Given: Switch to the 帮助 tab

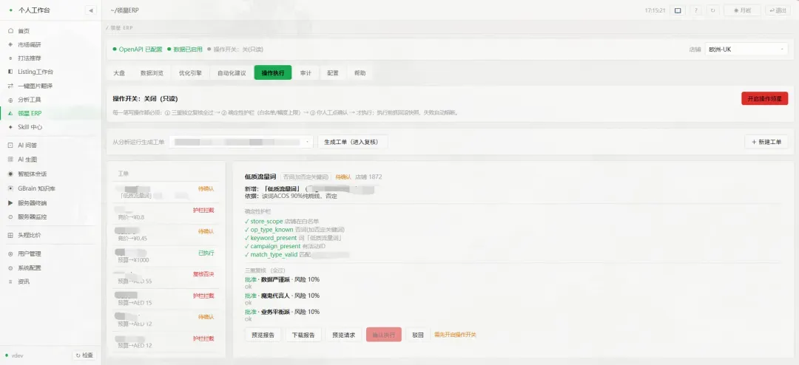Looking at the screenshot, I should pos(360,73).
